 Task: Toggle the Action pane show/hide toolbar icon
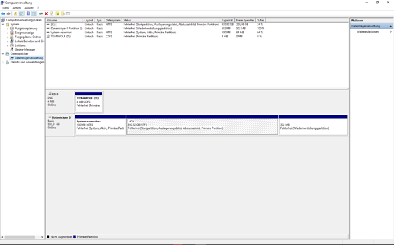pyautogui.click(x=34, y=13)
